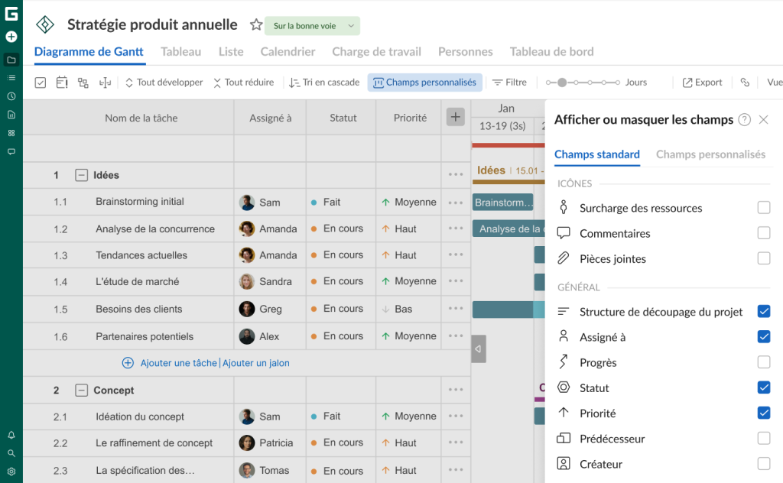Open notifications bell in sidebar

[x=11, y=435]
